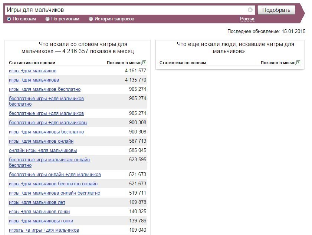Image resolution: width=312 pixels, height=235 pixels.
Task: Click the value '4 135 770'
Action: click(135, 80)
